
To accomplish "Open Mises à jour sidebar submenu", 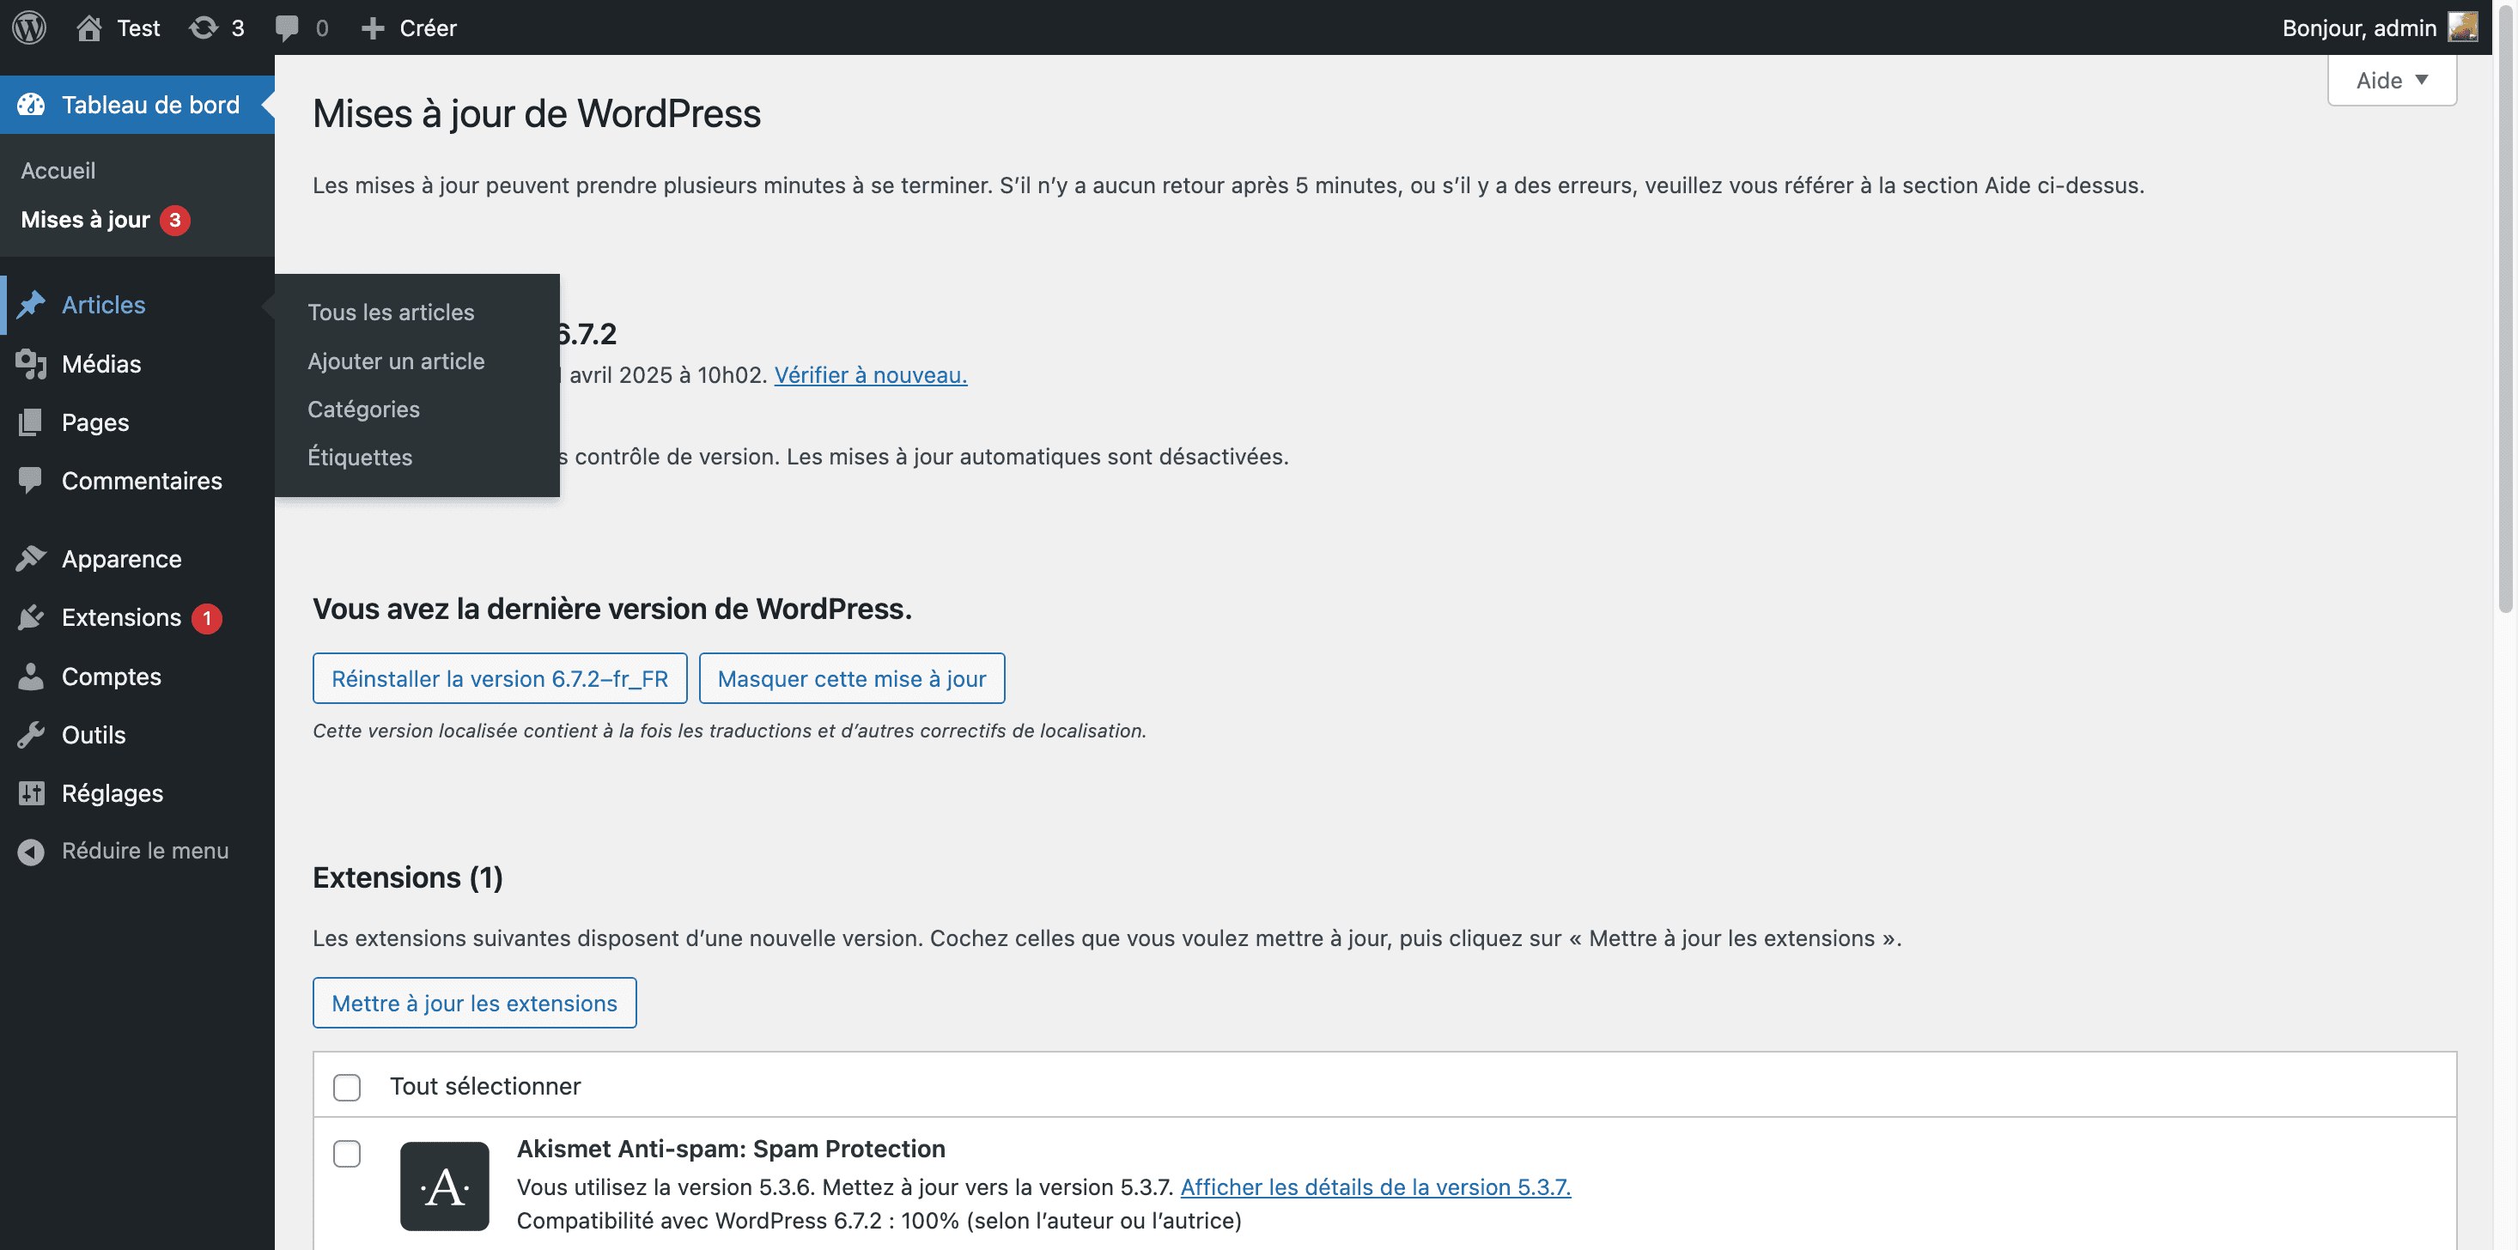I will click(x=85, y=220).
